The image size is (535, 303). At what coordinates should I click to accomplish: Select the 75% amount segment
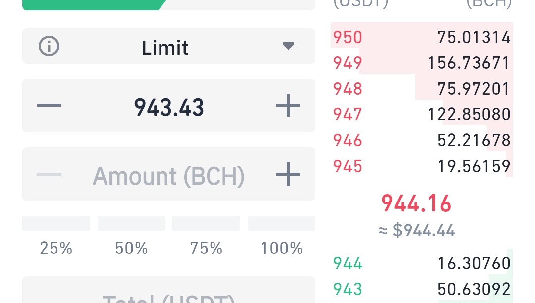click(206, 223)
